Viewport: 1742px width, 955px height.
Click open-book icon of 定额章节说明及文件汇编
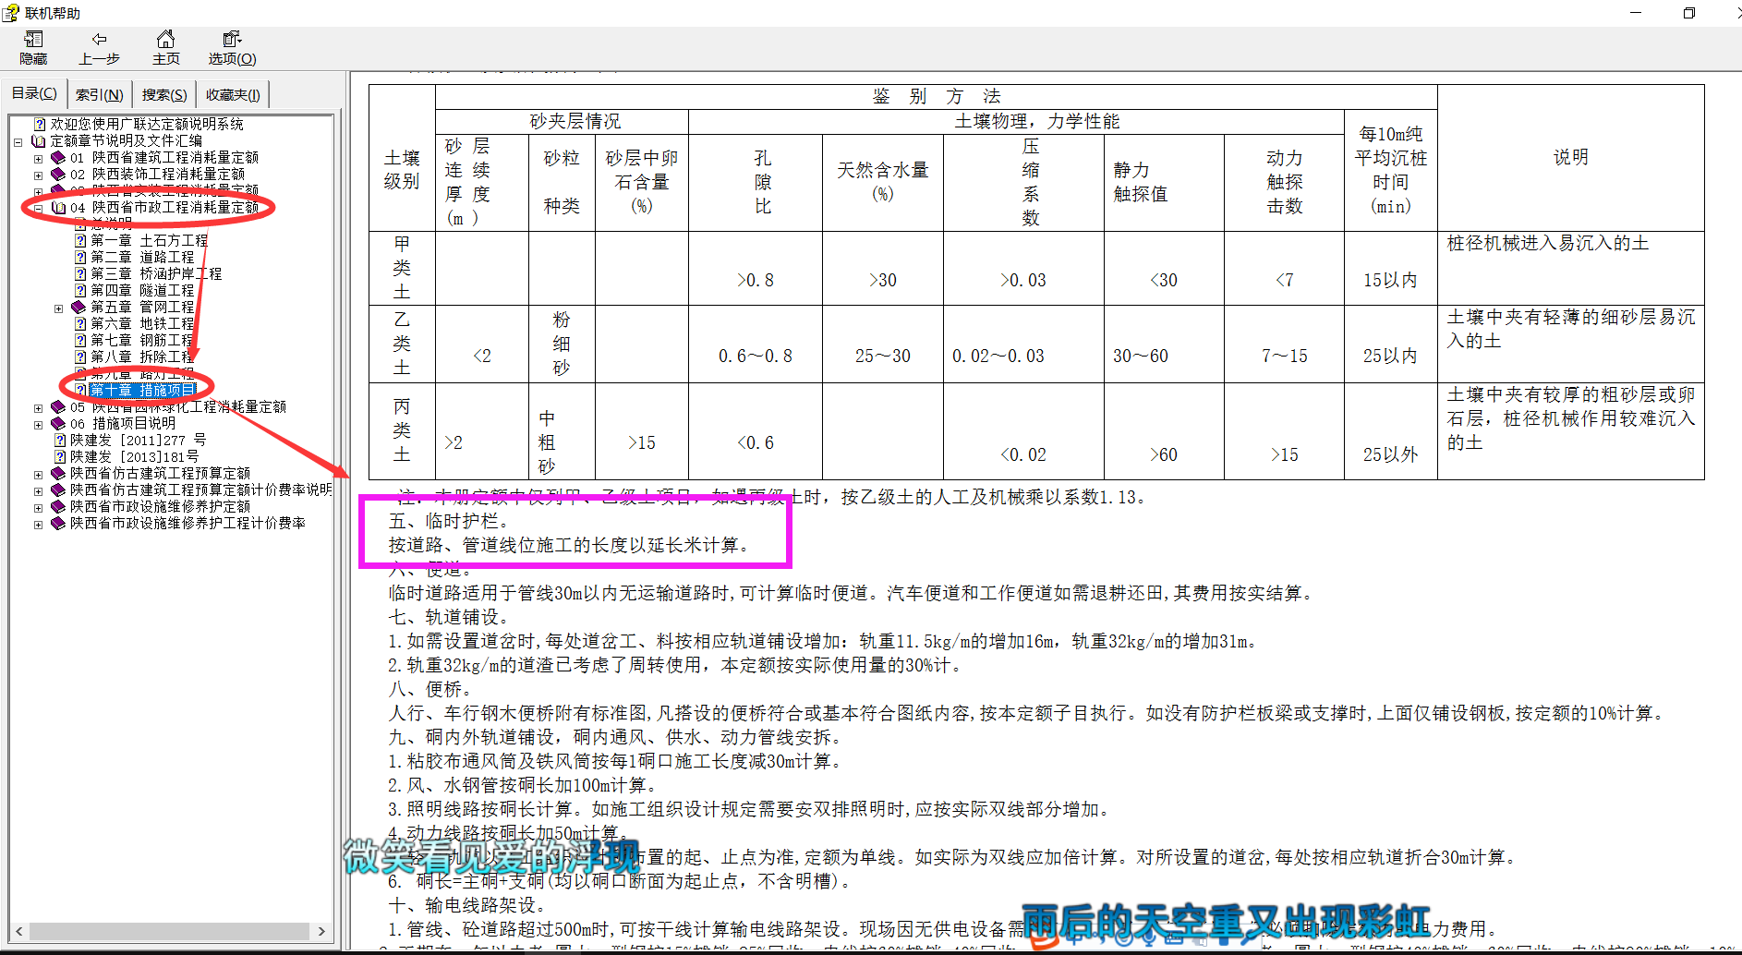click(39, 140)
